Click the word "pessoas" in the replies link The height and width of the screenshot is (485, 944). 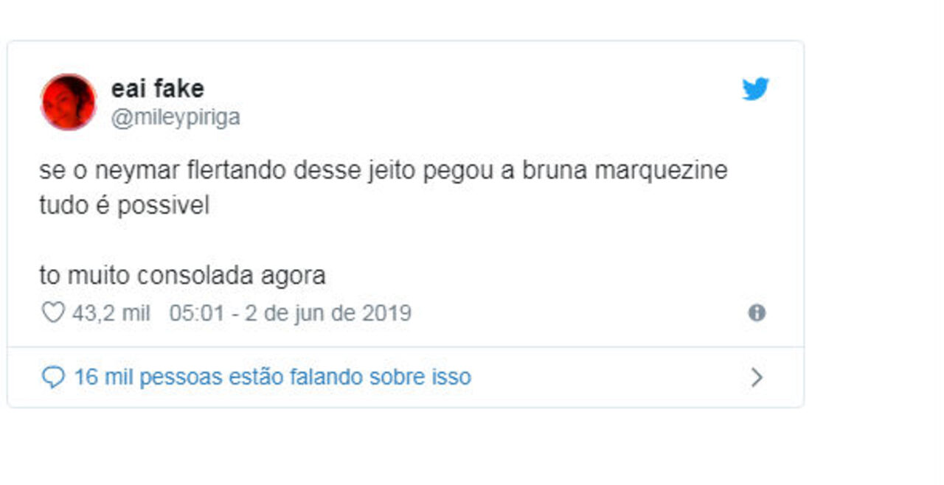(180, 377)
